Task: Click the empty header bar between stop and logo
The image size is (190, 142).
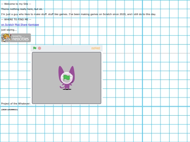Action: point(66,48)
